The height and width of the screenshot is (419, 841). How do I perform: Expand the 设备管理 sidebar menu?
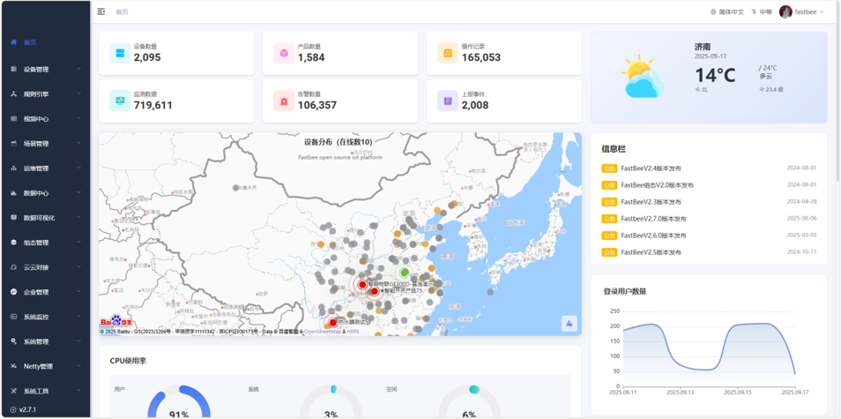tap(44, 69)
